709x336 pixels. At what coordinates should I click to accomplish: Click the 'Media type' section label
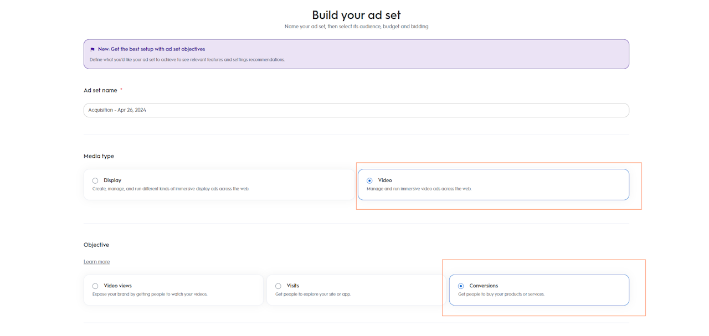[x=99, y=156]
